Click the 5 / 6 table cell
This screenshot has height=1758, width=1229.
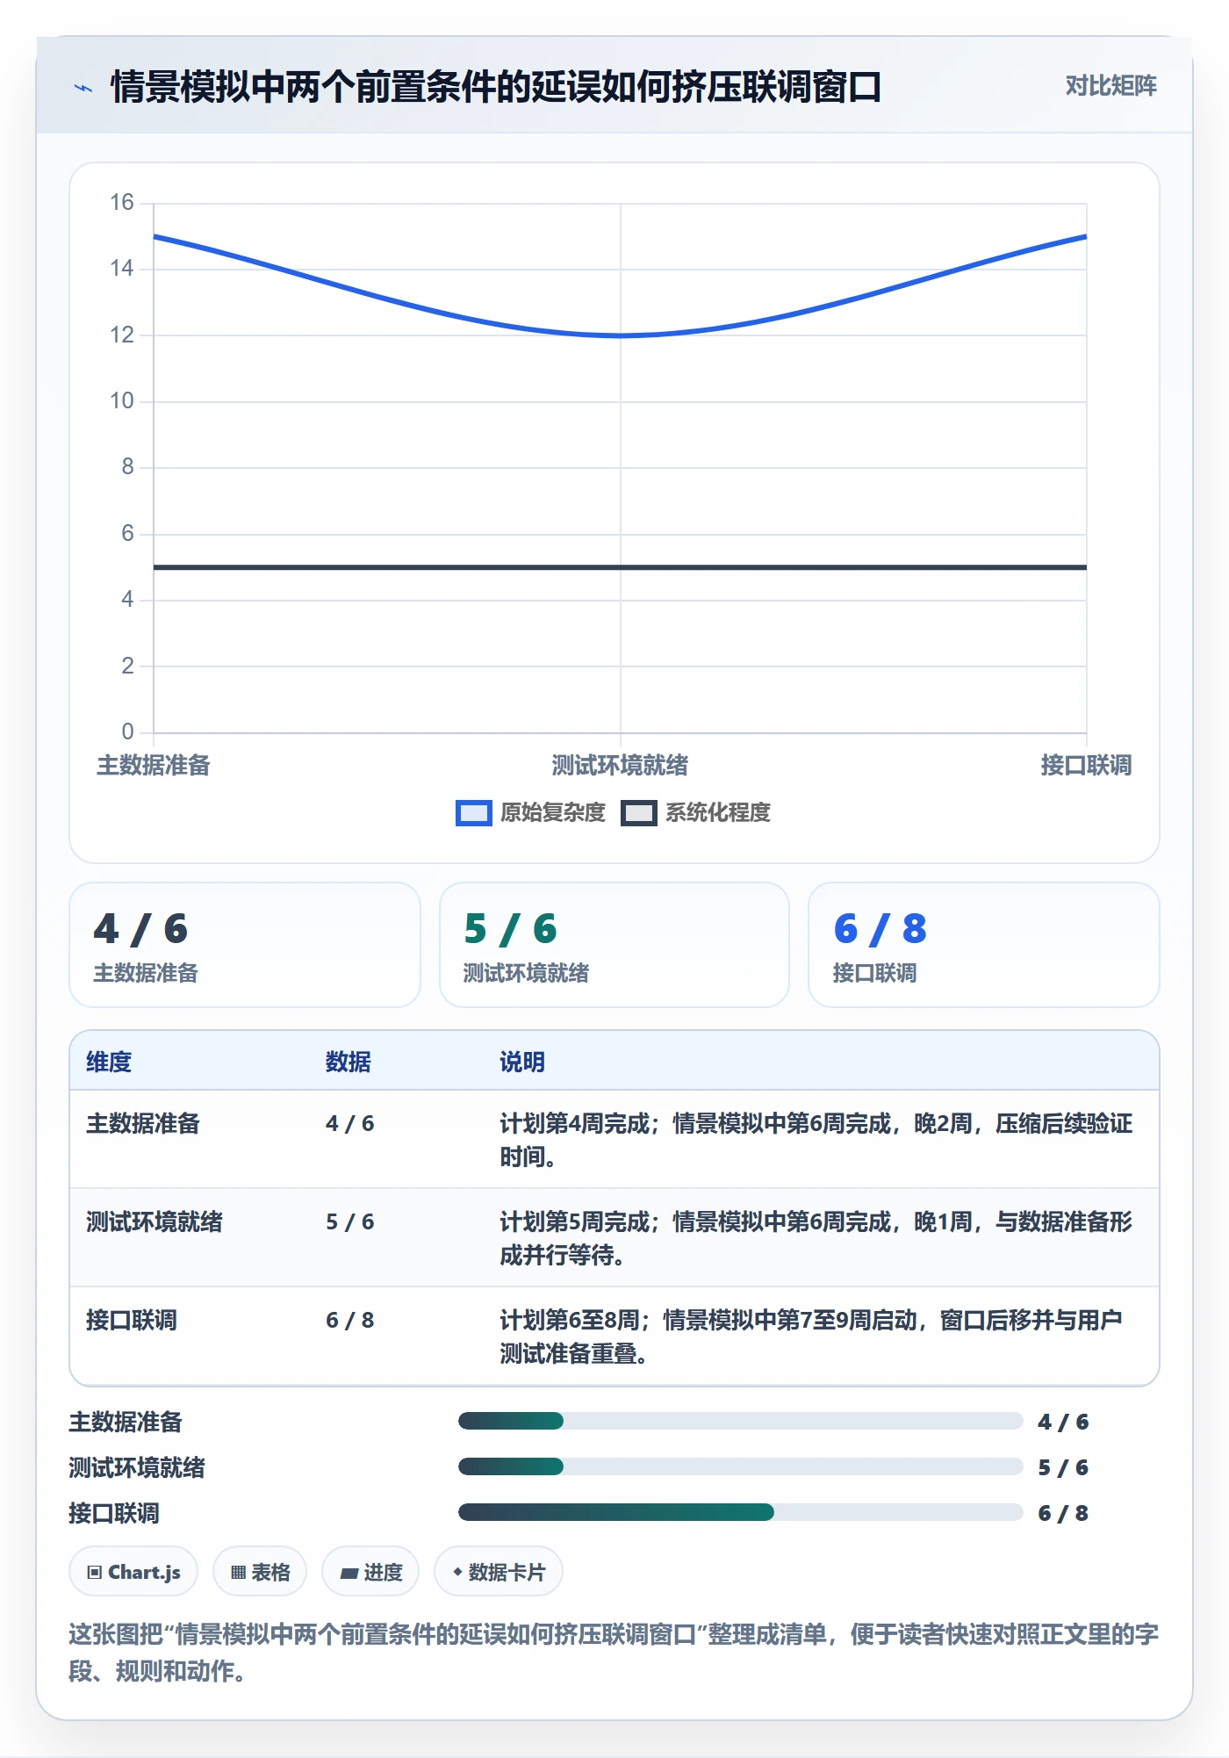point(350,1221)
